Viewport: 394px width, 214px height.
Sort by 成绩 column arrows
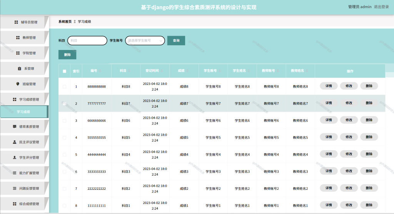(187, 71)
